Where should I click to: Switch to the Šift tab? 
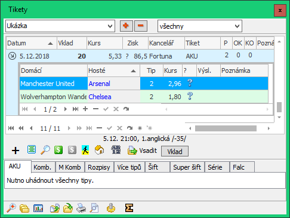pos(157,167)
